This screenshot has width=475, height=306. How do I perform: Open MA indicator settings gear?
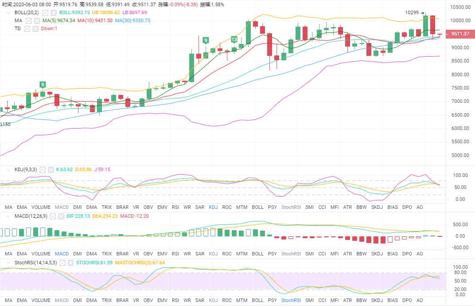(x=29, y=21)
